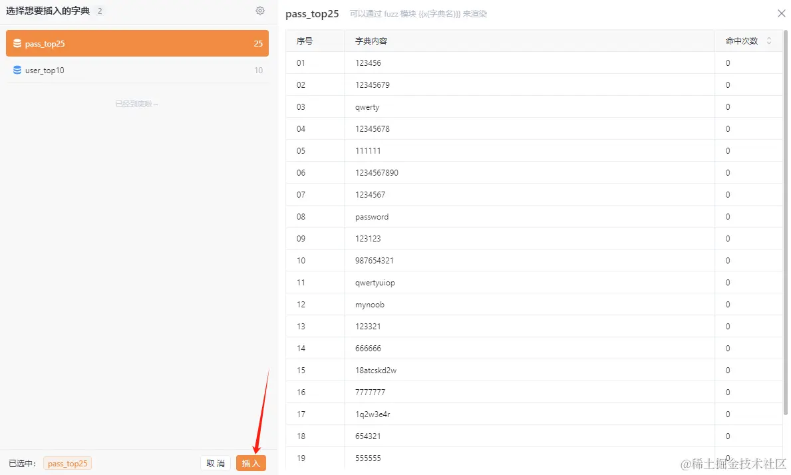Image resolution: width=791 pixels, height=475 pixels.
Task: Click sequence number 01
Action: (x=301, y=63)
